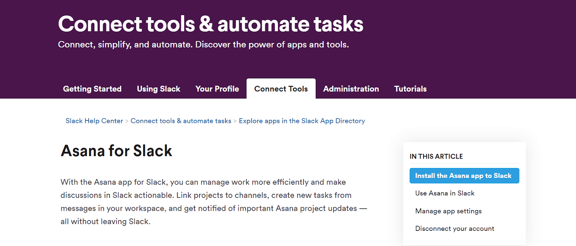Image resolution: width=576 pixels, height=246 pixels.
Task: Click the banner subtitle about apps and tools
Action: pos(203,45)
